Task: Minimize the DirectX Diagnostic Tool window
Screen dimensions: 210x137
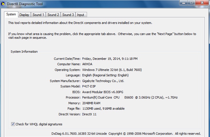Action: coord(184,3)
